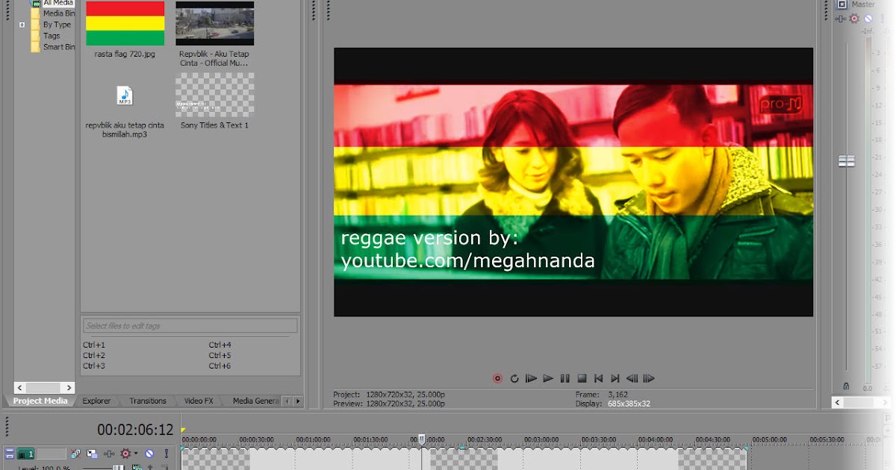Switch to the Media Generators tab
The width and height of the screenshot is (896, 470).
click(255, 401)
